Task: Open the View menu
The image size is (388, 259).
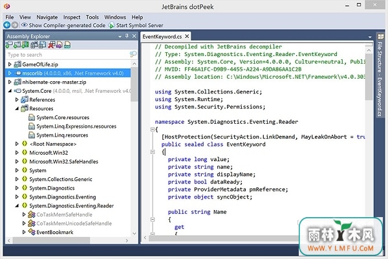Action: [x=25, y=17]
